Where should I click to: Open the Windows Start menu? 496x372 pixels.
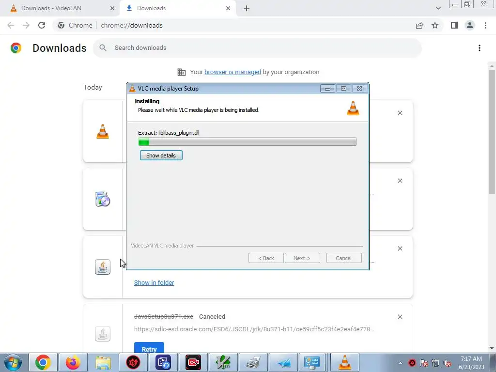pos(13,362)
